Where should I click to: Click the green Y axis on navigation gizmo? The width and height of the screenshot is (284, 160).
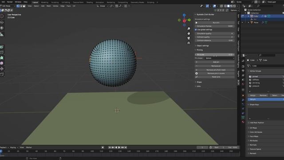click(189, 20)
